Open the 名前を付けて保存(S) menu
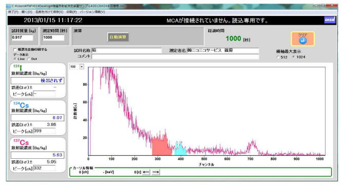344x186 pixels. click(x=49, y=12)
